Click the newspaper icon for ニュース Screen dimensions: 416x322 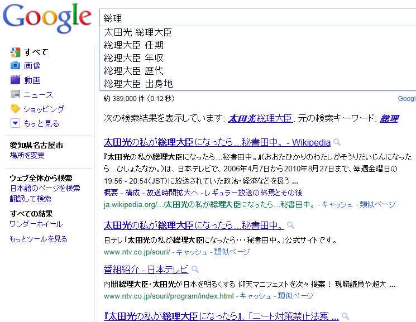16,94
